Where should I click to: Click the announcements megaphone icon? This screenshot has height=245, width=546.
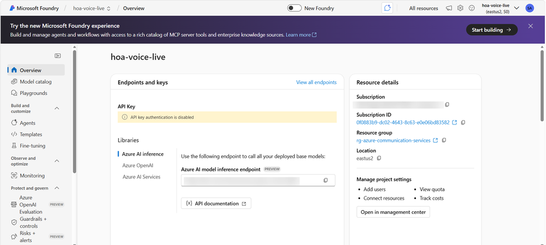449,8
